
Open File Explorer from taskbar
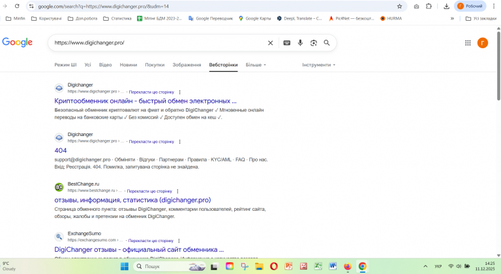point(259,266)
